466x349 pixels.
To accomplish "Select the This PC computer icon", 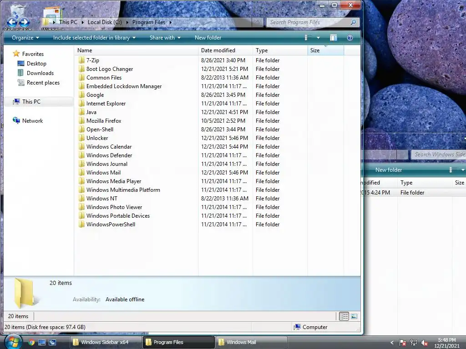I will (16, 101).
